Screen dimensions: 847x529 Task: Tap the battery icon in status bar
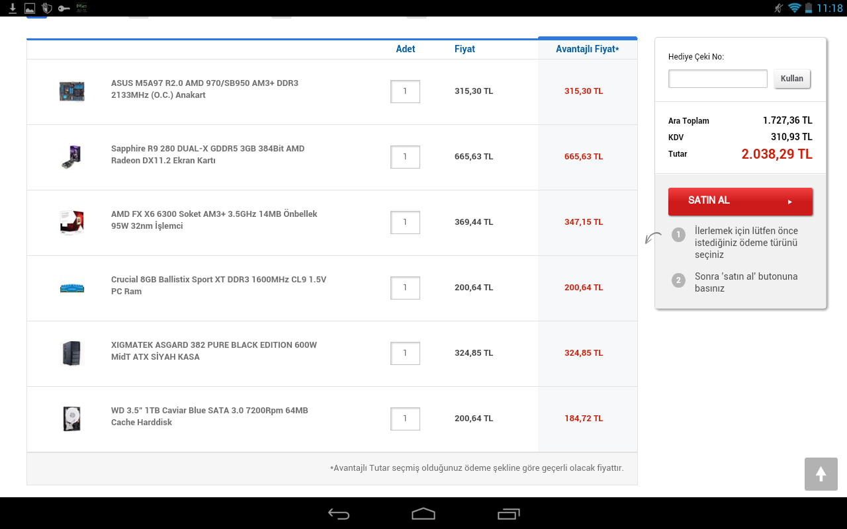pos(808,8)
